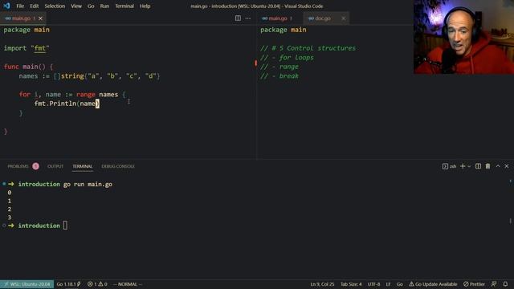Open the File menu
Image resolution: width=514 pixels, height=289 pixels.
coord(20,6)
